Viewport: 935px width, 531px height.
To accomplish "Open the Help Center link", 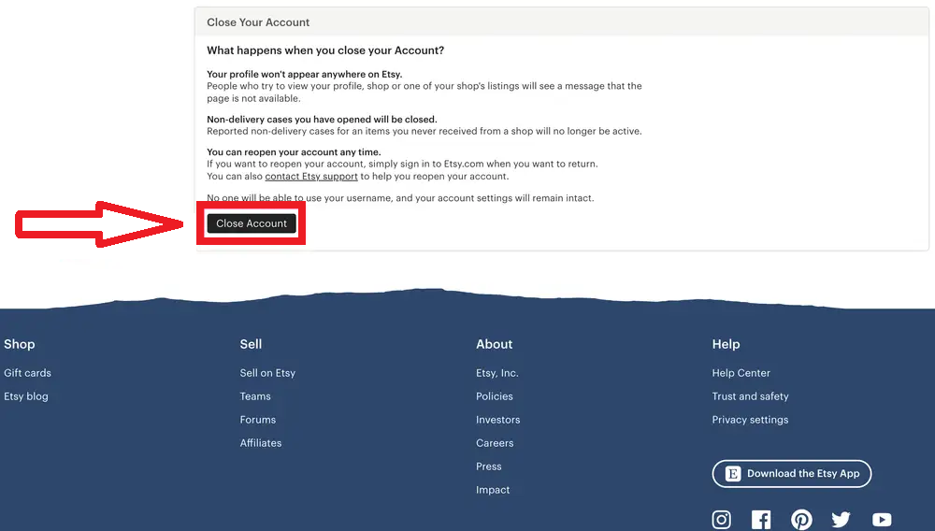I will pyautogui.click(x=741, y=373).
